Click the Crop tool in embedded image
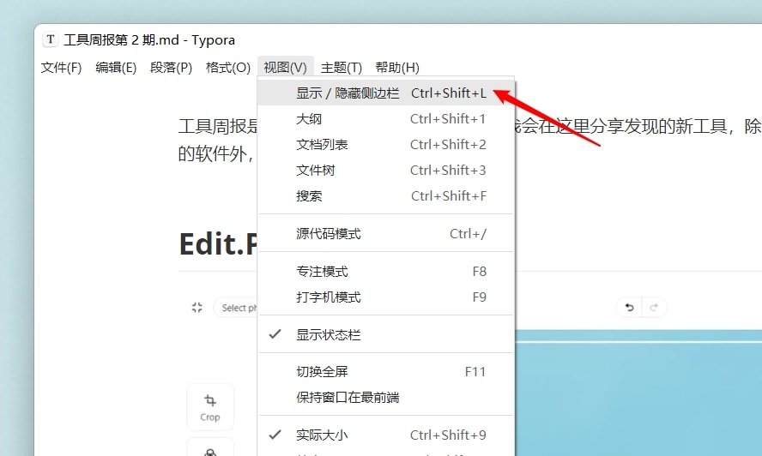The image size is (762, 456). 210,407
